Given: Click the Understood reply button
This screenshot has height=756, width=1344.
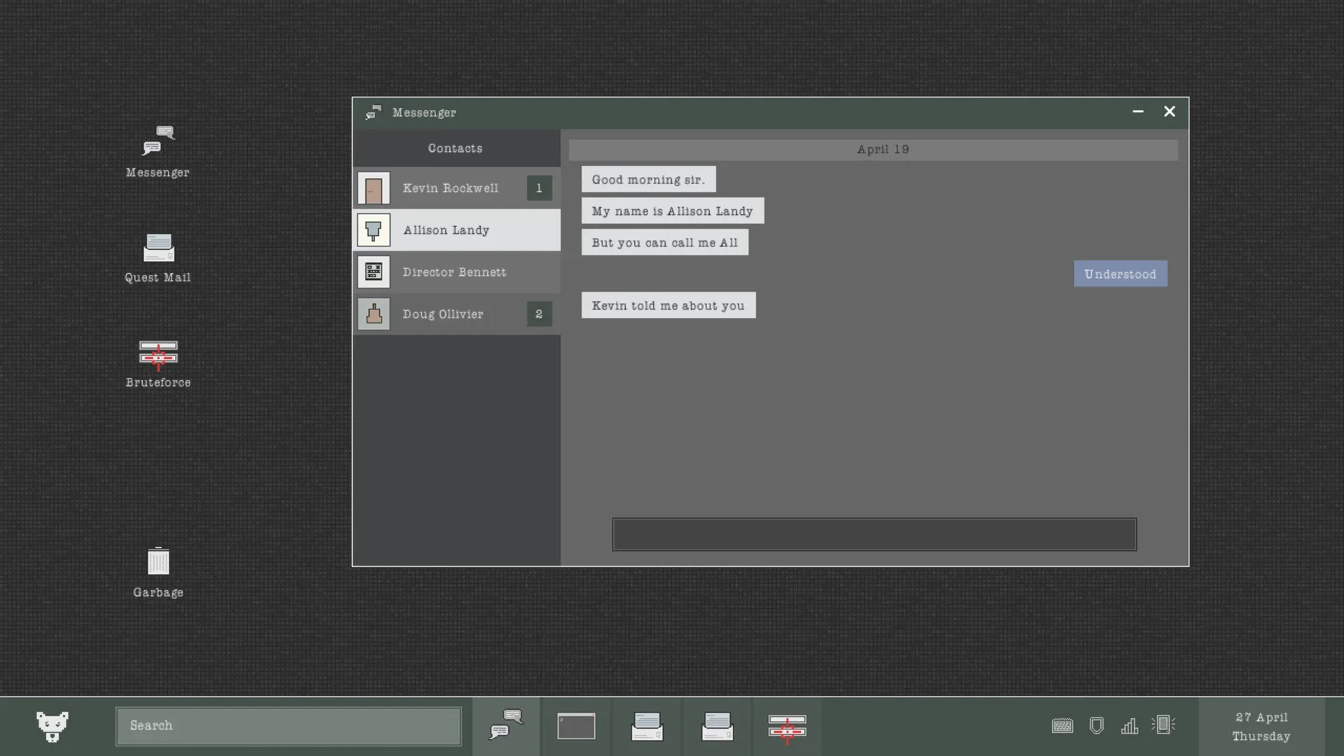Looking at the screenshot, I should [1120, 274].
